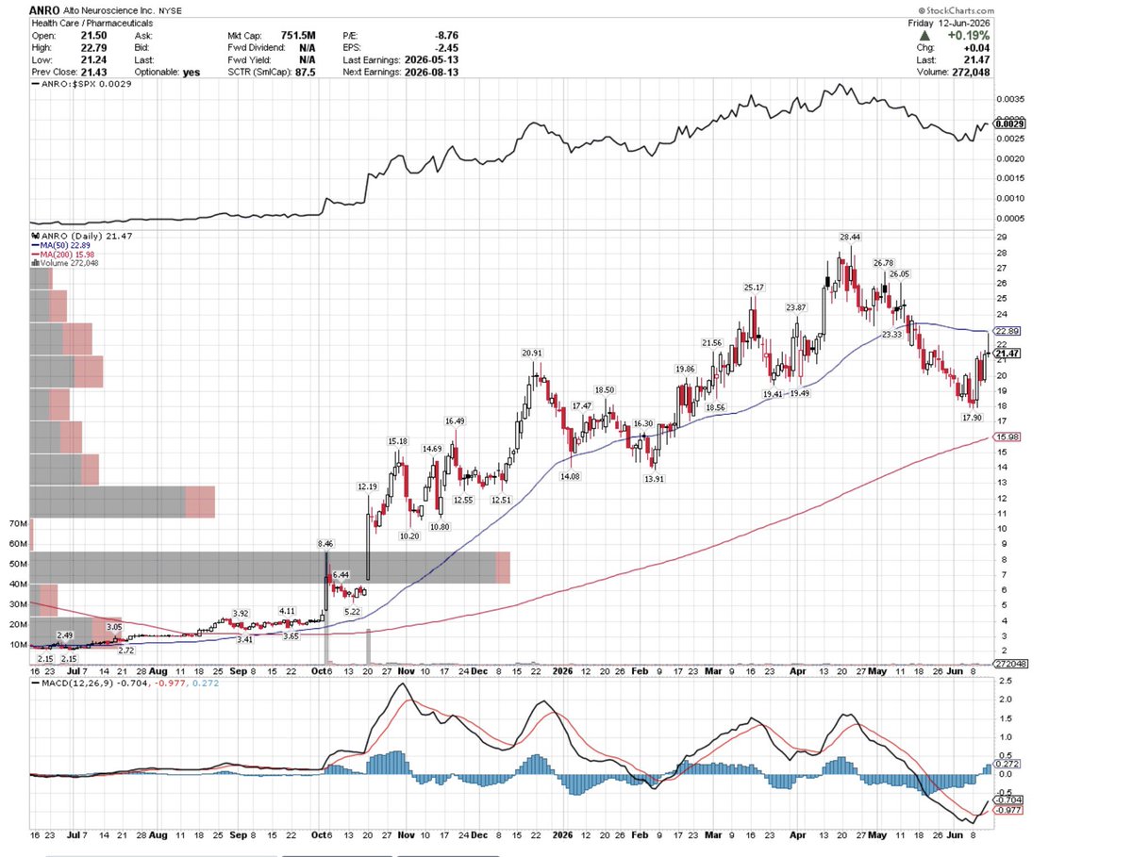Image resolution: width=1132 pixels, height=857 pixels.
Task: Click the 21.56 price label
Action: [x=712, y=343]
